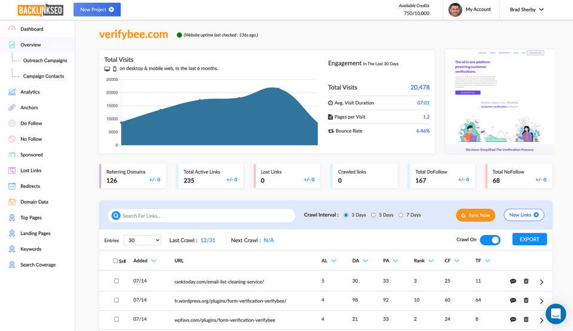The height and width of the screenshot is (331, 573).
Task: Expand the fr.wordpress.org row chevron
Action: (541, 301)
